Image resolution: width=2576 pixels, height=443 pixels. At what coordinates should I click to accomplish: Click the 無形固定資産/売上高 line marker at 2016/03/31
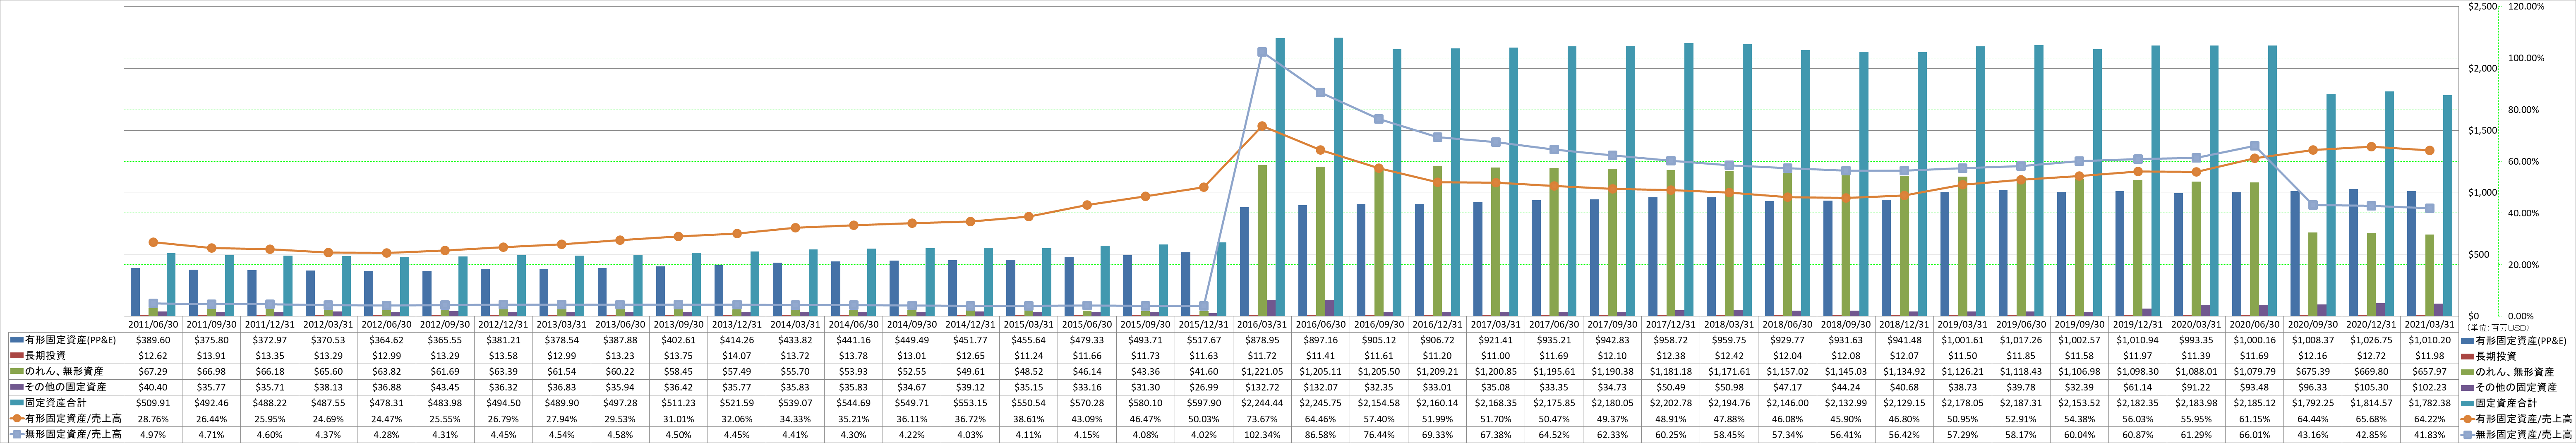[1262, 52]
